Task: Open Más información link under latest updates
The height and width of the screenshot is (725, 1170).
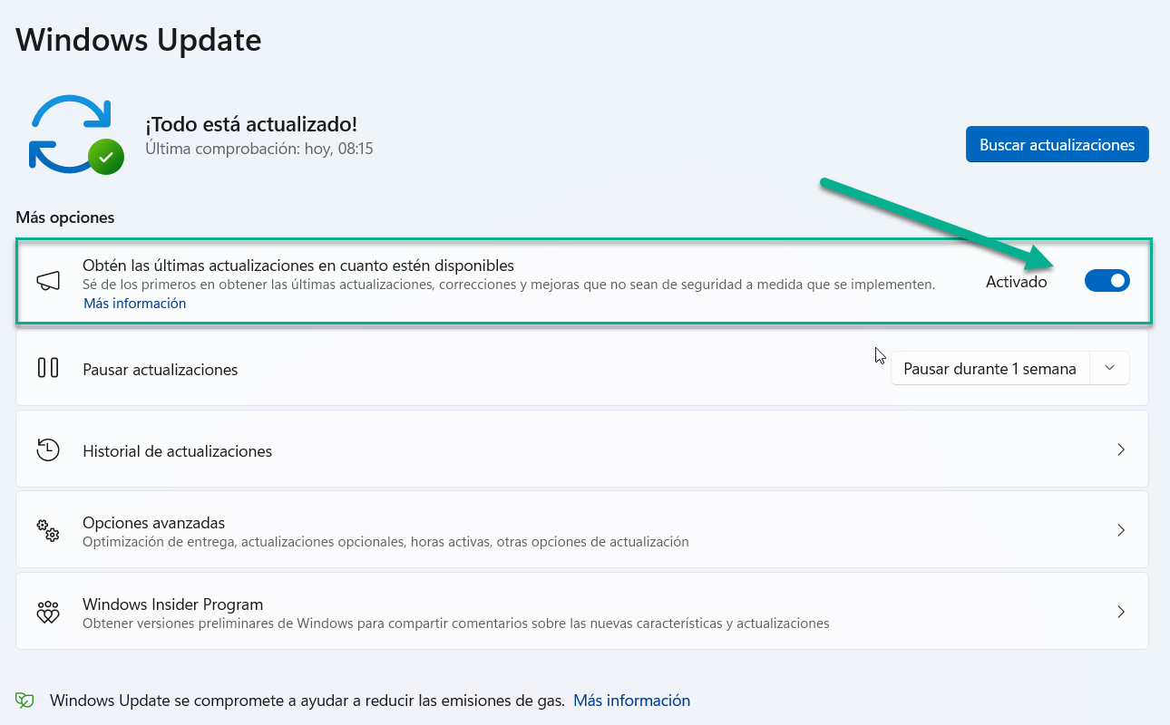Action: point(134,304)
